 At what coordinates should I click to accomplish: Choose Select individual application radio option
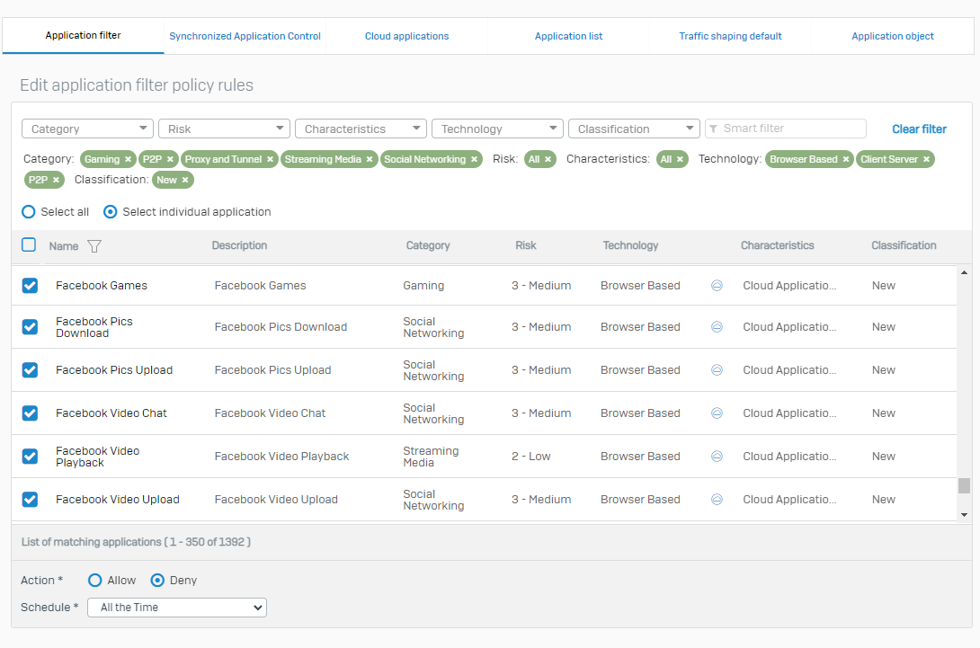point(110,212)
